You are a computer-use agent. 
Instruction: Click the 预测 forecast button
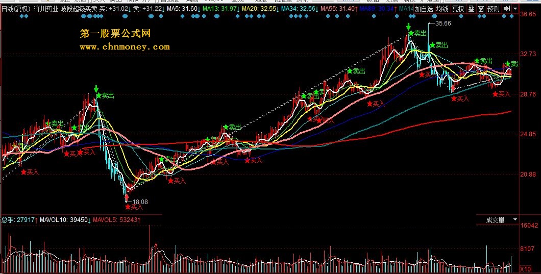(494, 9)
